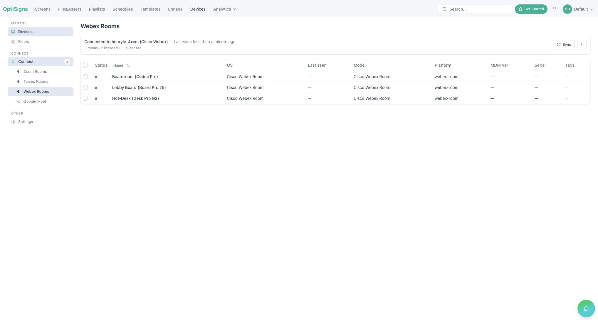
Task: Click the Cisco Webex Room OS cell for Hot-Desk
Action: tap(245, 98)
